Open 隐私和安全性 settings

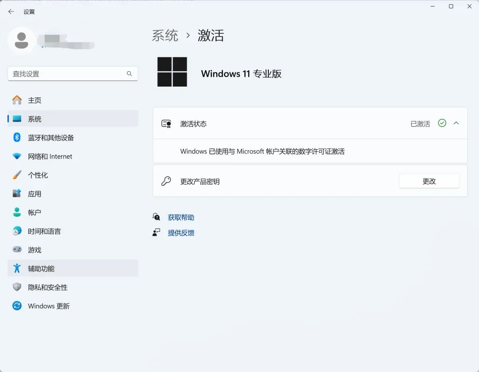point(73,287)
